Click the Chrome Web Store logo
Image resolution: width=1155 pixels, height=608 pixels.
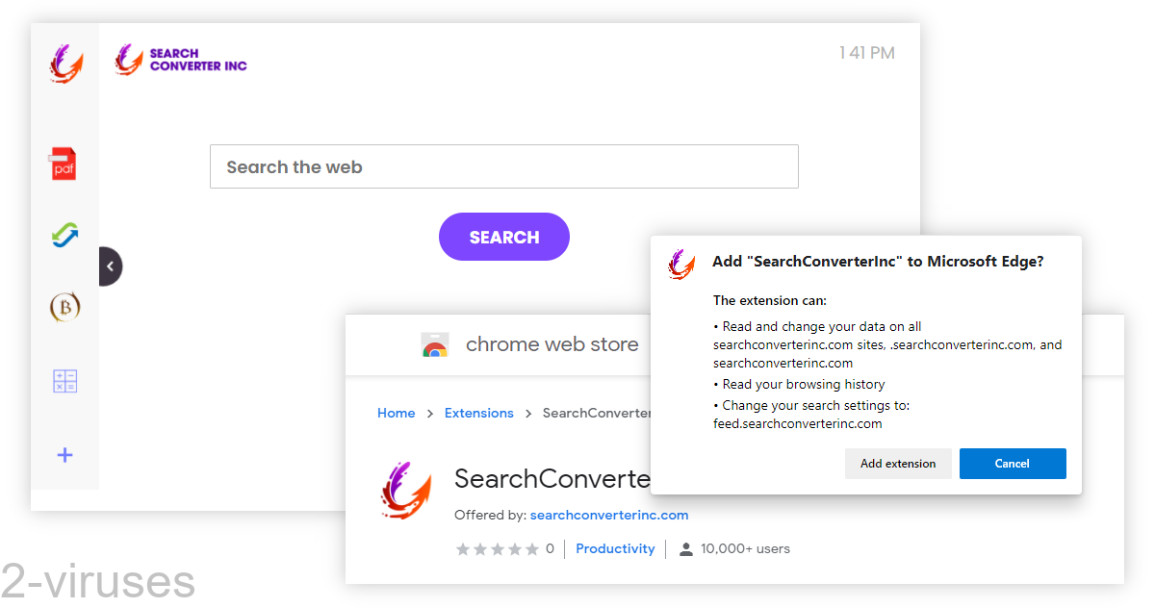tap(434, 344)
